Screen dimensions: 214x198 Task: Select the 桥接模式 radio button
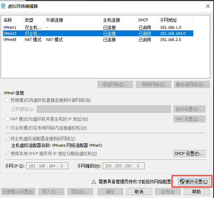(x=7, y=100)
